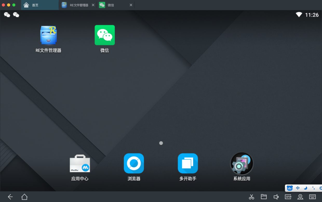Open the shared folder toolbar icon

click(x=264, y=197)
